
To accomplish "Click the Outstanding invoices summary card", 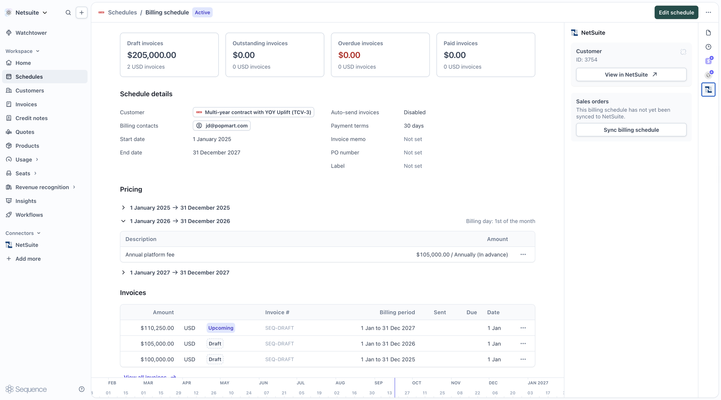I will click(x=275, y=55).
